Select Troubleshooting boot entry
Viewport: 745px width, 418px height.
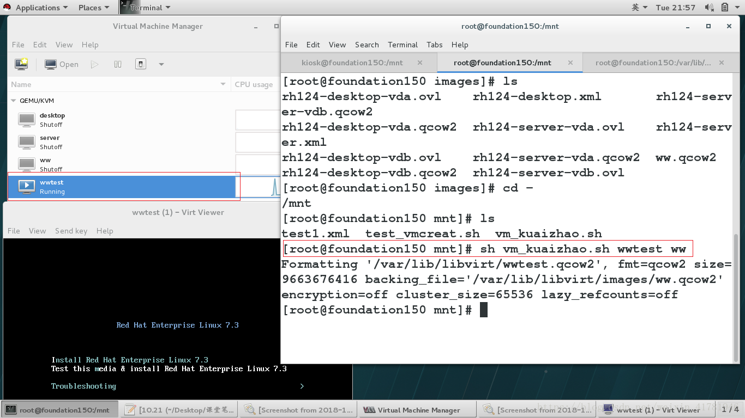(x=83, y=386)
